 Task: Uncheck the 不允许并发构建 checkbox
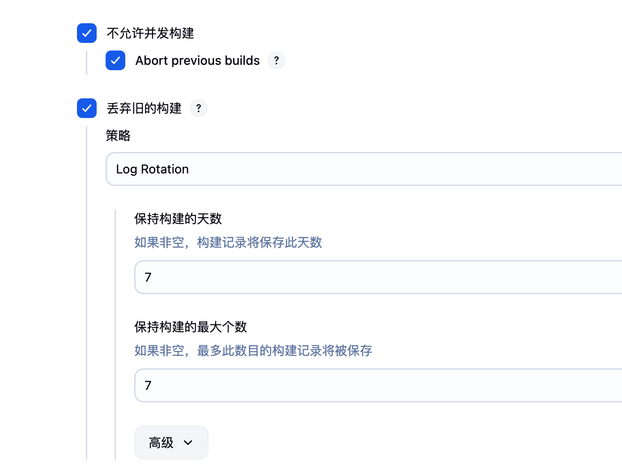tap(87, 33)
